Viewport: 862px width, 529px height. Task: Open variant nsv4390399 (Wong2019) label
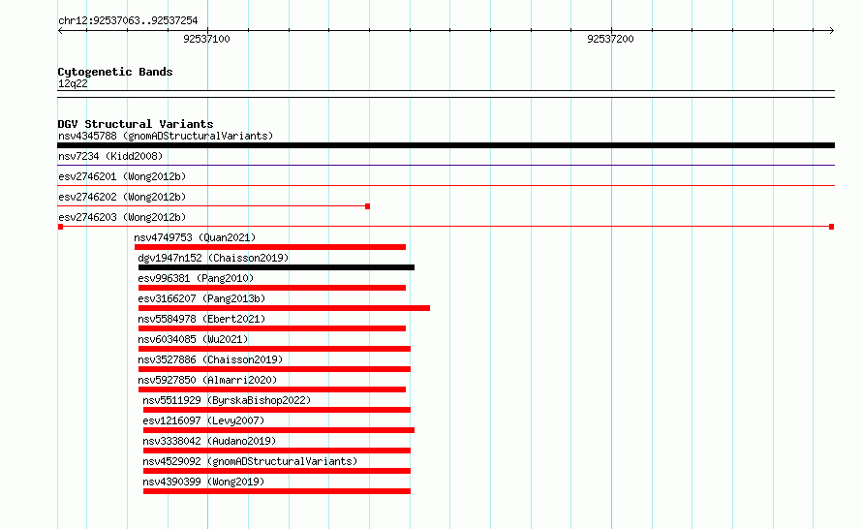tap(203, 482)
